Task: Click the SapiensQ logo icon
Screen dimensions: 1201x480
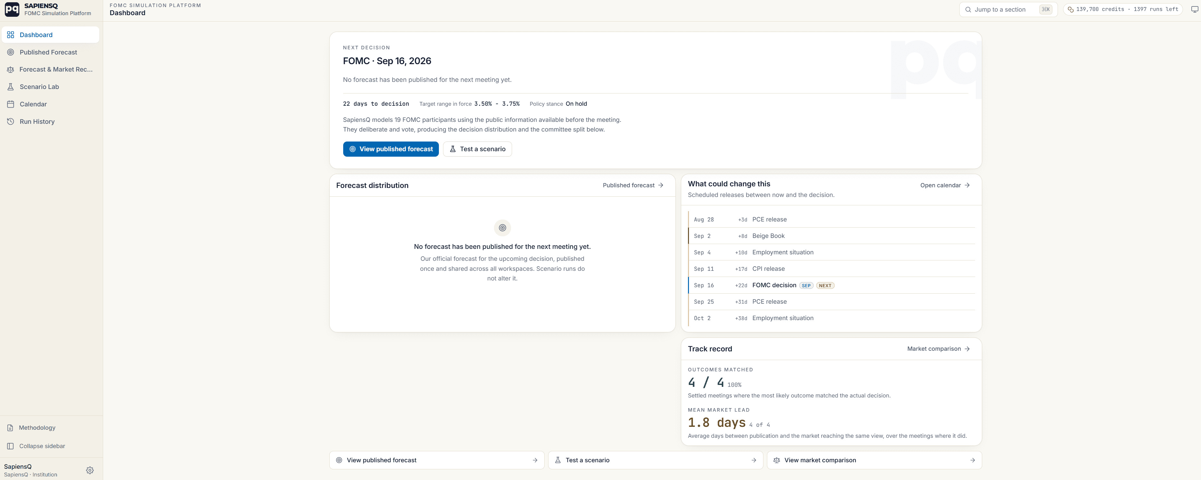Action: click(x=12, y=9)
